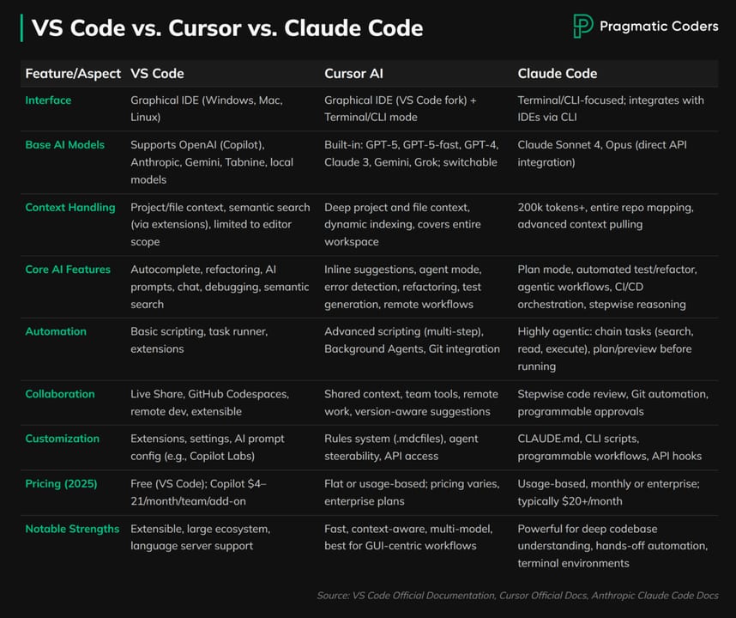This screenshot has width=736, height=618.
Task: Click the cell 'Basic scripting, task runner, extensions'
Action: pyautogui.click(x=199, y=340)
